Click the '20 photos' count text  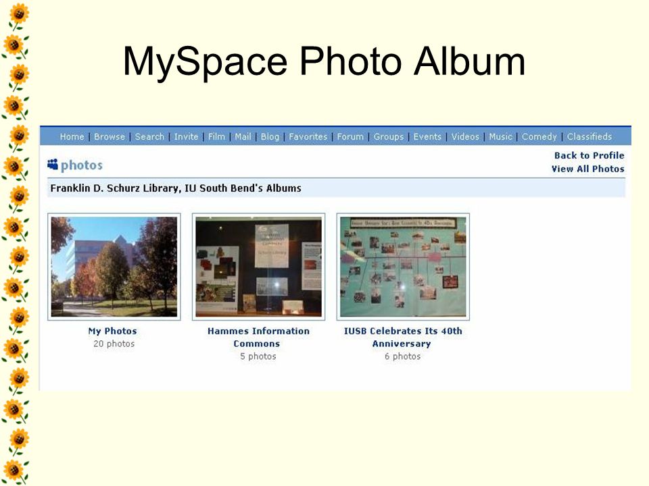click(x=114, y=344)
